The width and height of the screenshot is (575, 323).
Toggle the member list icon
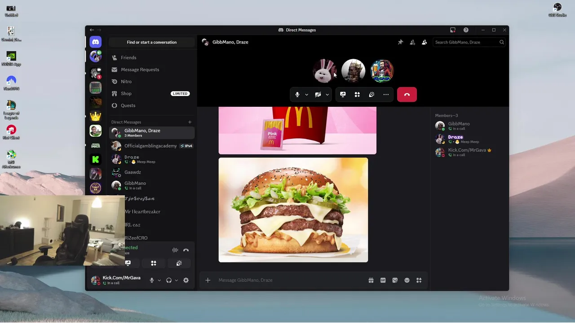424,42
